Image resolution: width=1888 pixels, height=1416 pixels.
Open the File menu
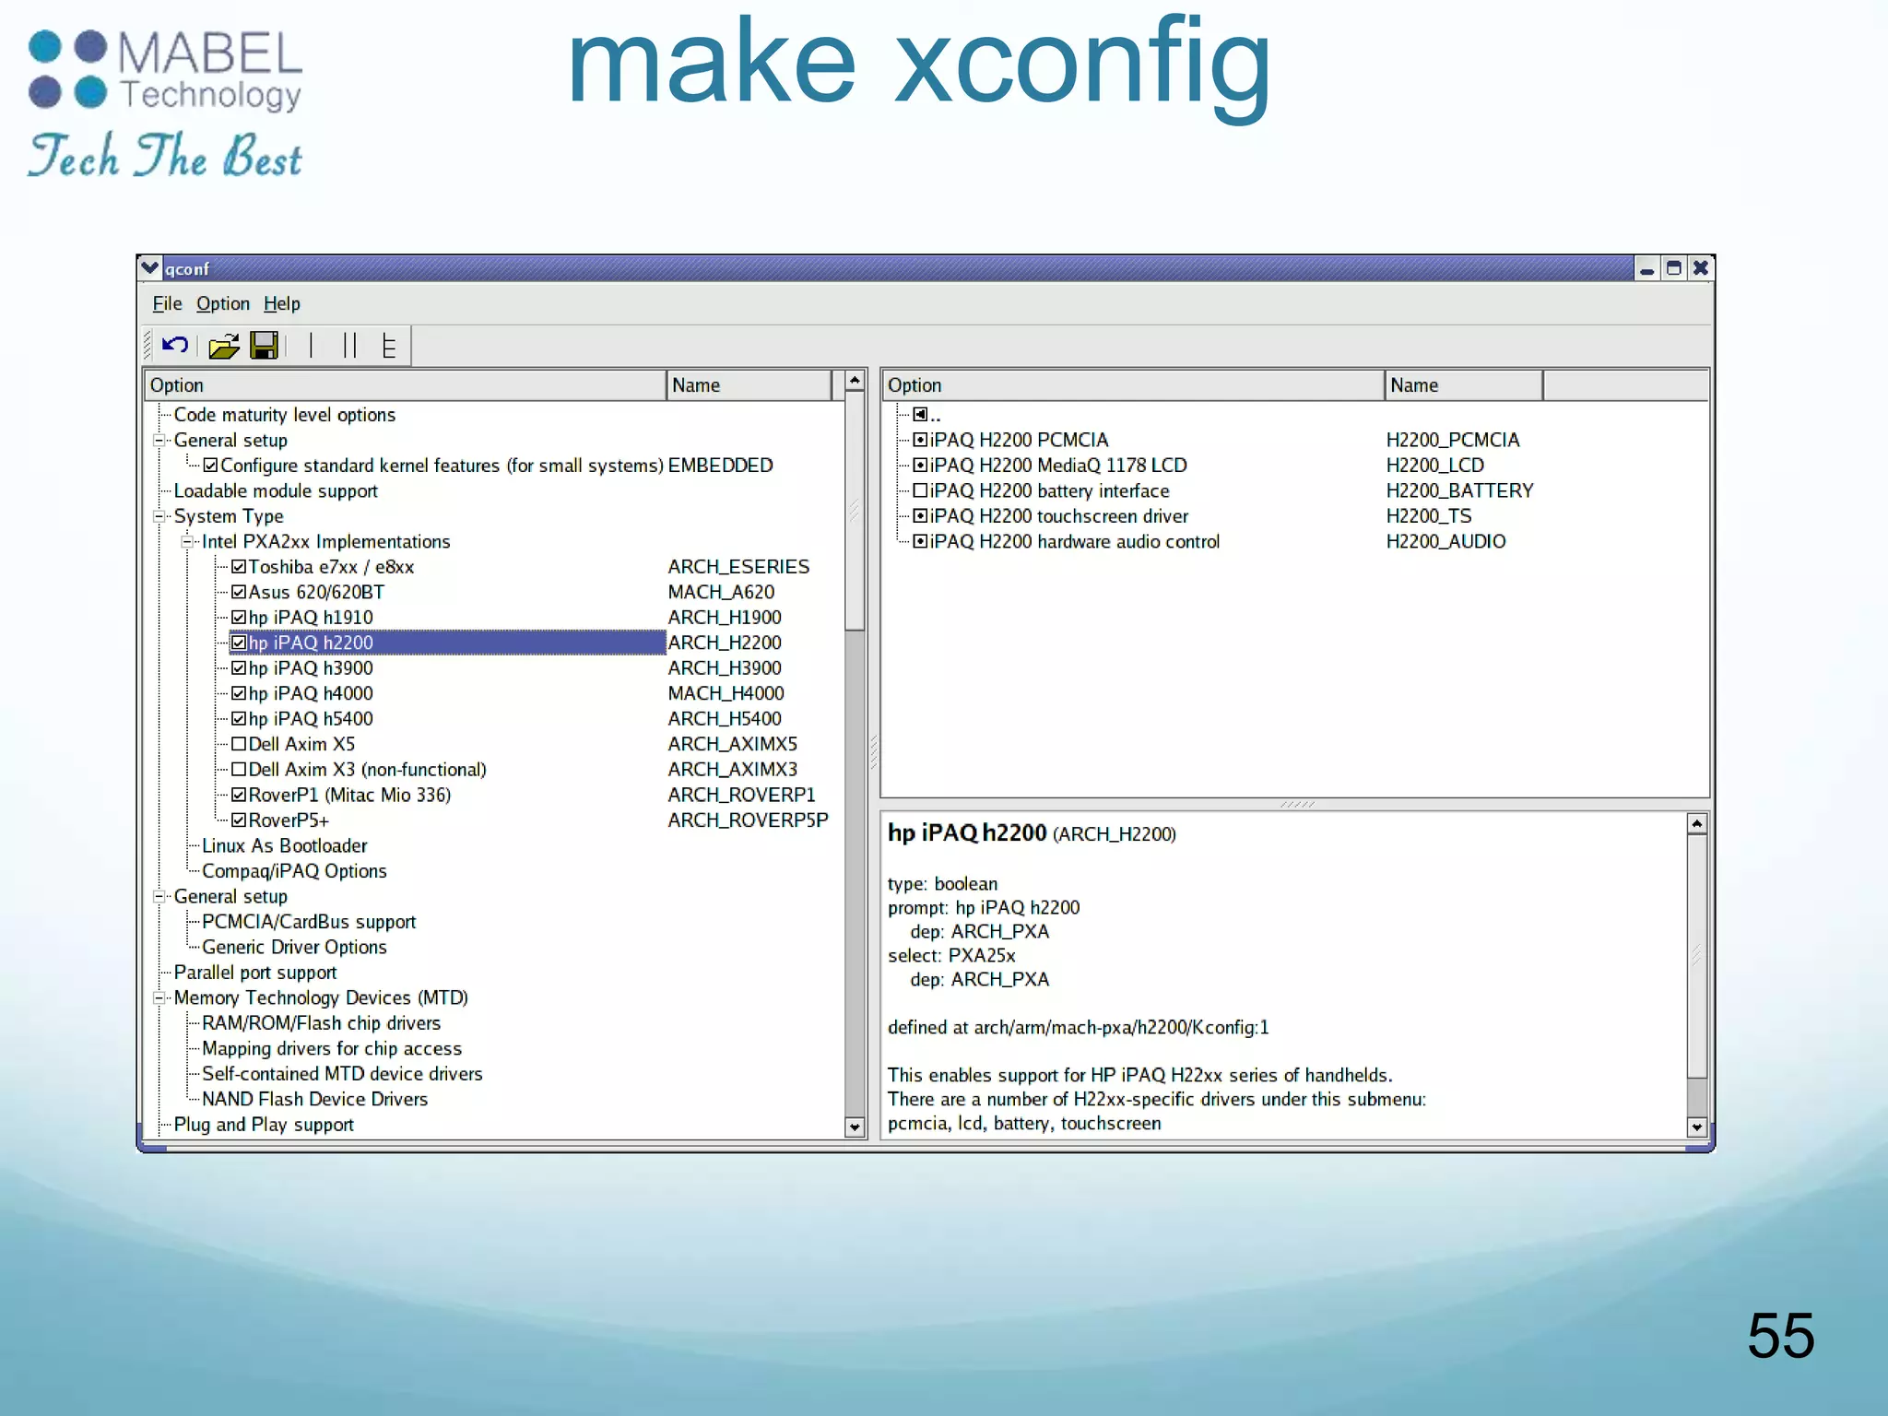[167, 303]
